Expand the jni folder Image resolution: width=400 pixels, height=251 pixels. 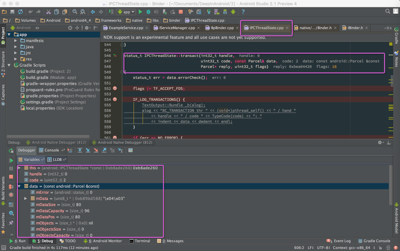[x=16, y=53]
